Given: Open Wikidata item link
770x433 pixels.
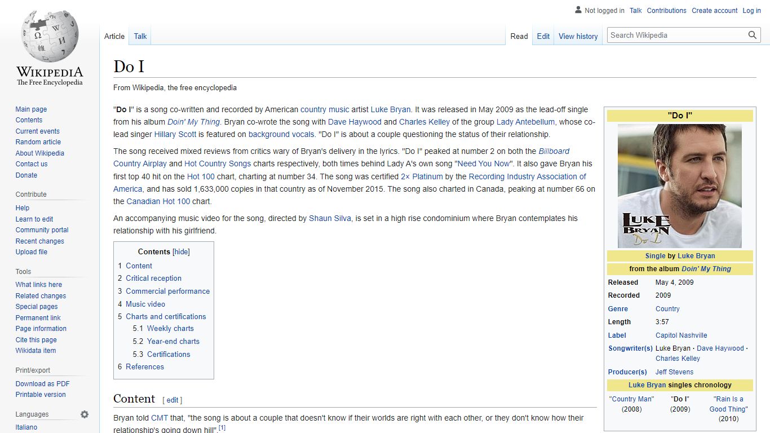Looking at the screenshot, I should [x=36, y=351].
